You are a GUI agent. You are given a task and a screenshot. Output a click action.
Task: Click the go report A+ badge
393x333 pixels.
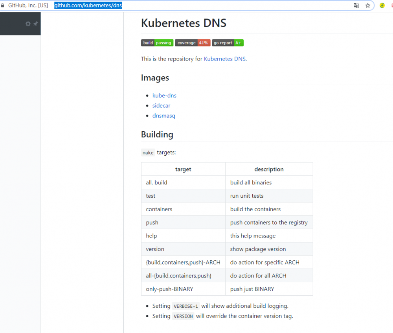coord(228,42)
